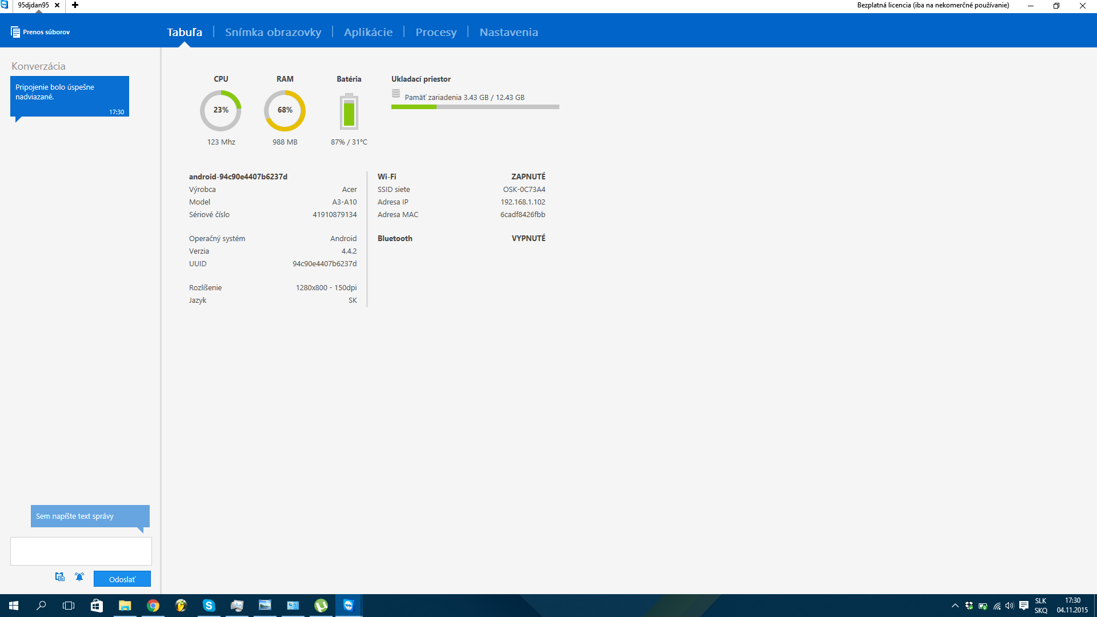This screenshot has width=1097, height=617.
Task: Click the device storage usage bar
Action: (x=475, y=107)
